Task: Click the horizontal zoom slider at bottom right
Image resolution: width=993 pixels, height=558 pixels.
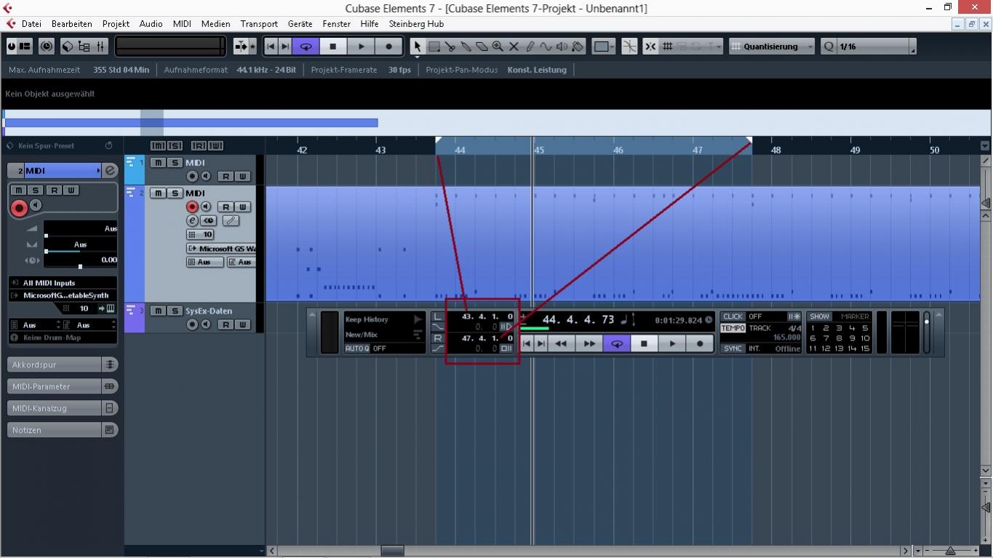Action: 950,551
